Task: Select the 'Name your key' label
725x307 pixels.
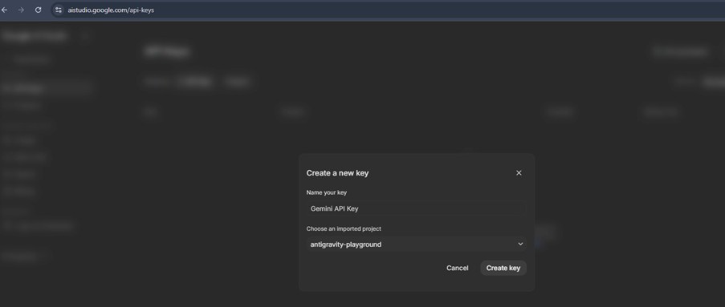Action: (x=327, y=192)
